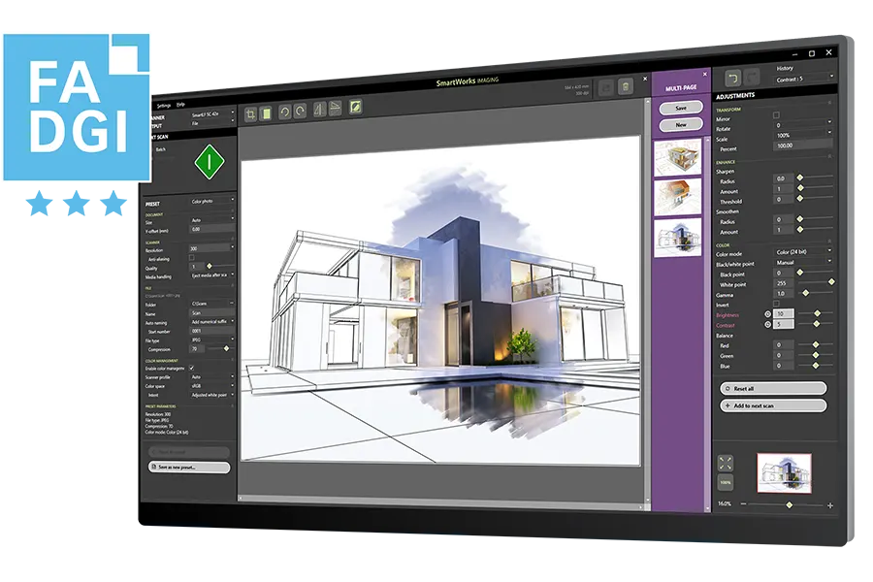Open the Resolution dropdown
The image size is (873, 582).
point(212,248)
